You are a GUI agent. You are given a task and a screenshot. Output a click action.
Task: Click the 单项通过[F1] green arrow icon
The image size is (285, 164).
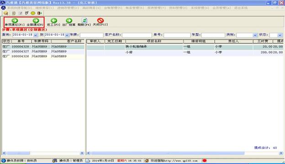tap(15, 20)
